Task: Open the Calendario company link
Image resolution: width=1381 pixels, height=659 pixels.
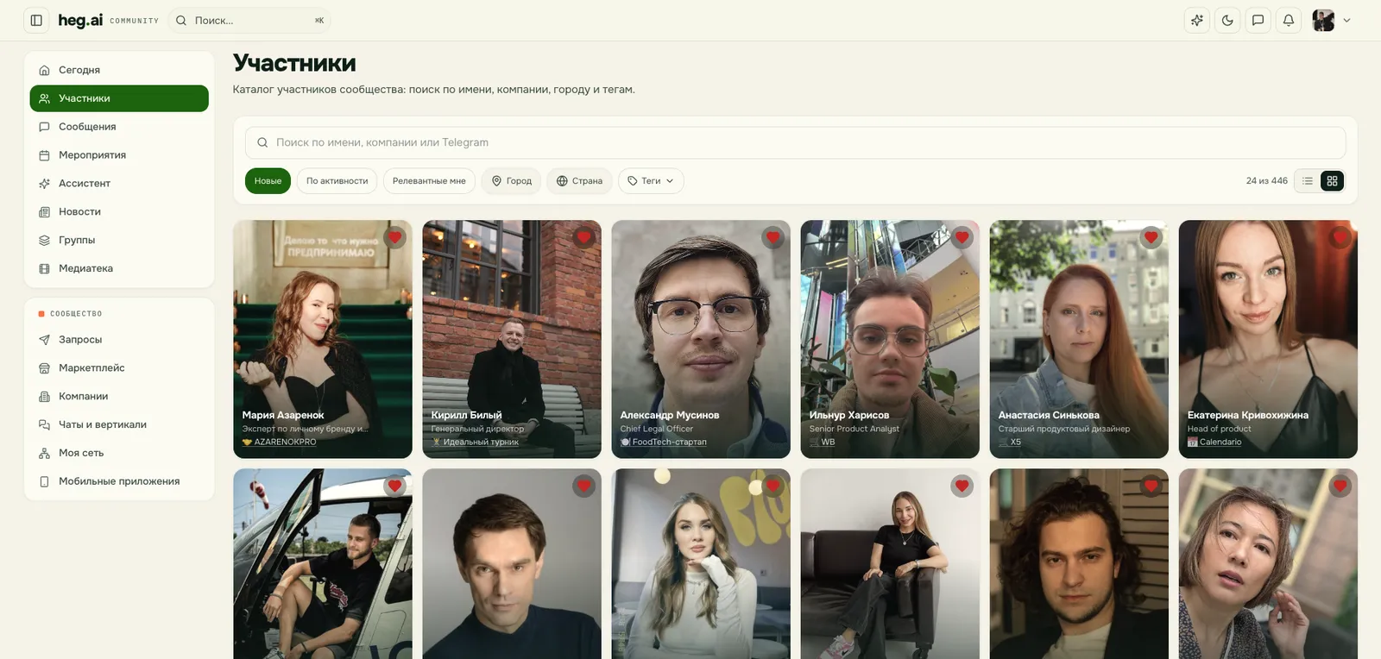Action: (x=1214, y=442)
